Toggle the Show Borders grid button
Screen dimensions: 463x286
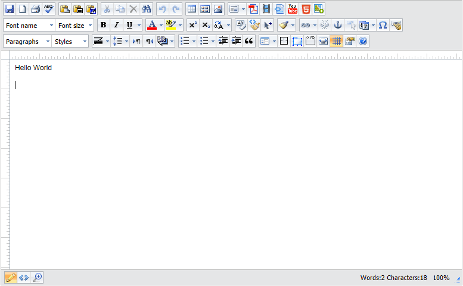[x=336, y=41]
